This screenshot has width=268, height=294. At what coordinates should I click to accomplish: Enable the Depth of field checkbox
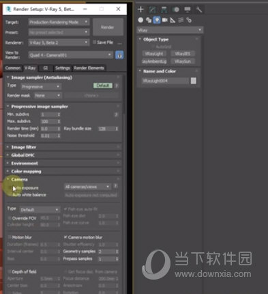point(10,271)
